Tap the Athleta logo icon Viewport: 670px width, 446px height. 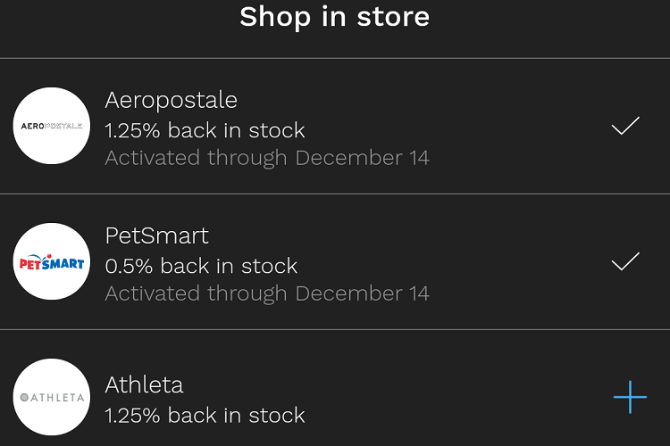click(52, 397)
